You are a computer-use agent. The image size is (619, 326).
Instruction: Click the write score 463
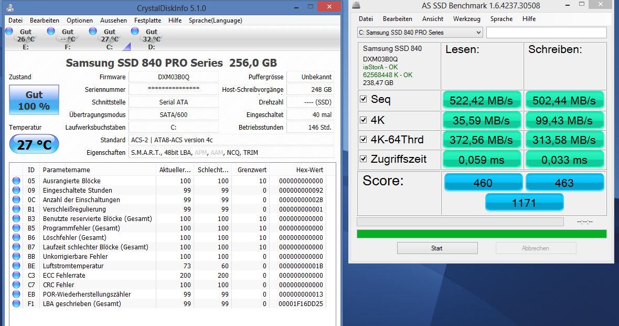pos(564,183)
